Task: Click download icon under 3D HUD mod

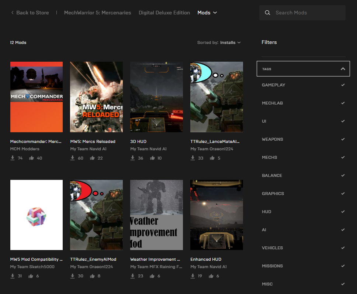Action: [x=132, y=158]
